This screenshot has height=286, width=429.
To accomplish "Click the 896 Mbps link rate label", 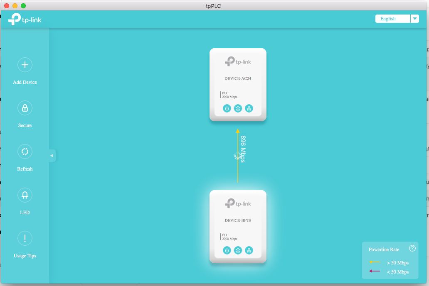I will click(x=244, y=149).
